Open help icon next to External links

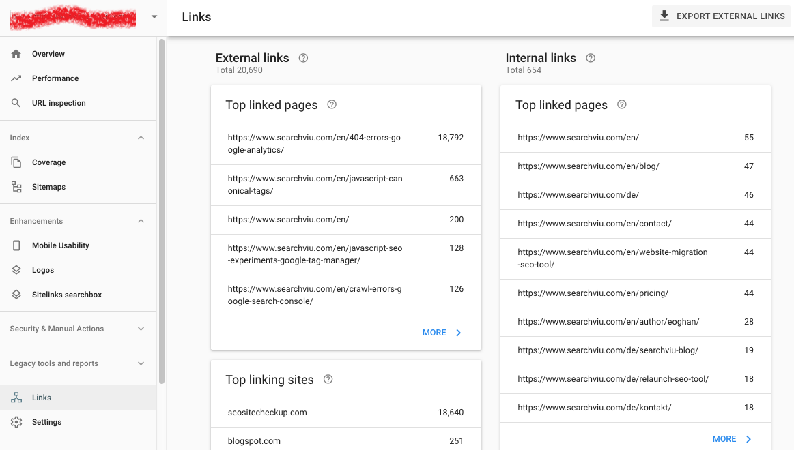(303, 58)
